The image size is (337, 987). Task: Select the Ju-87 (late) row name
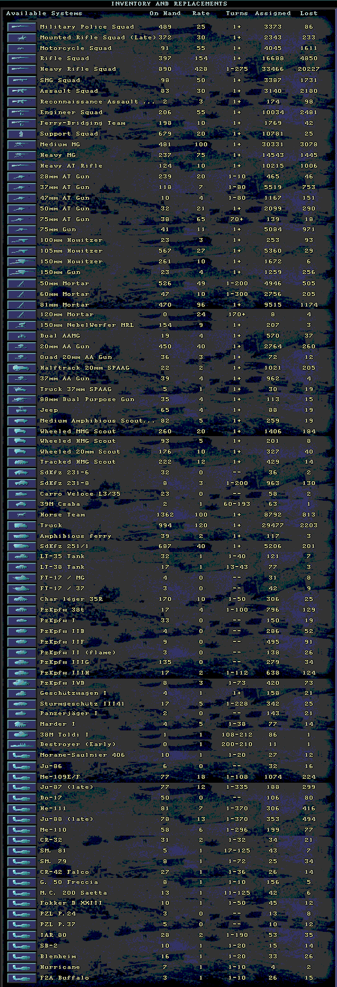click(x=67, y=787)
